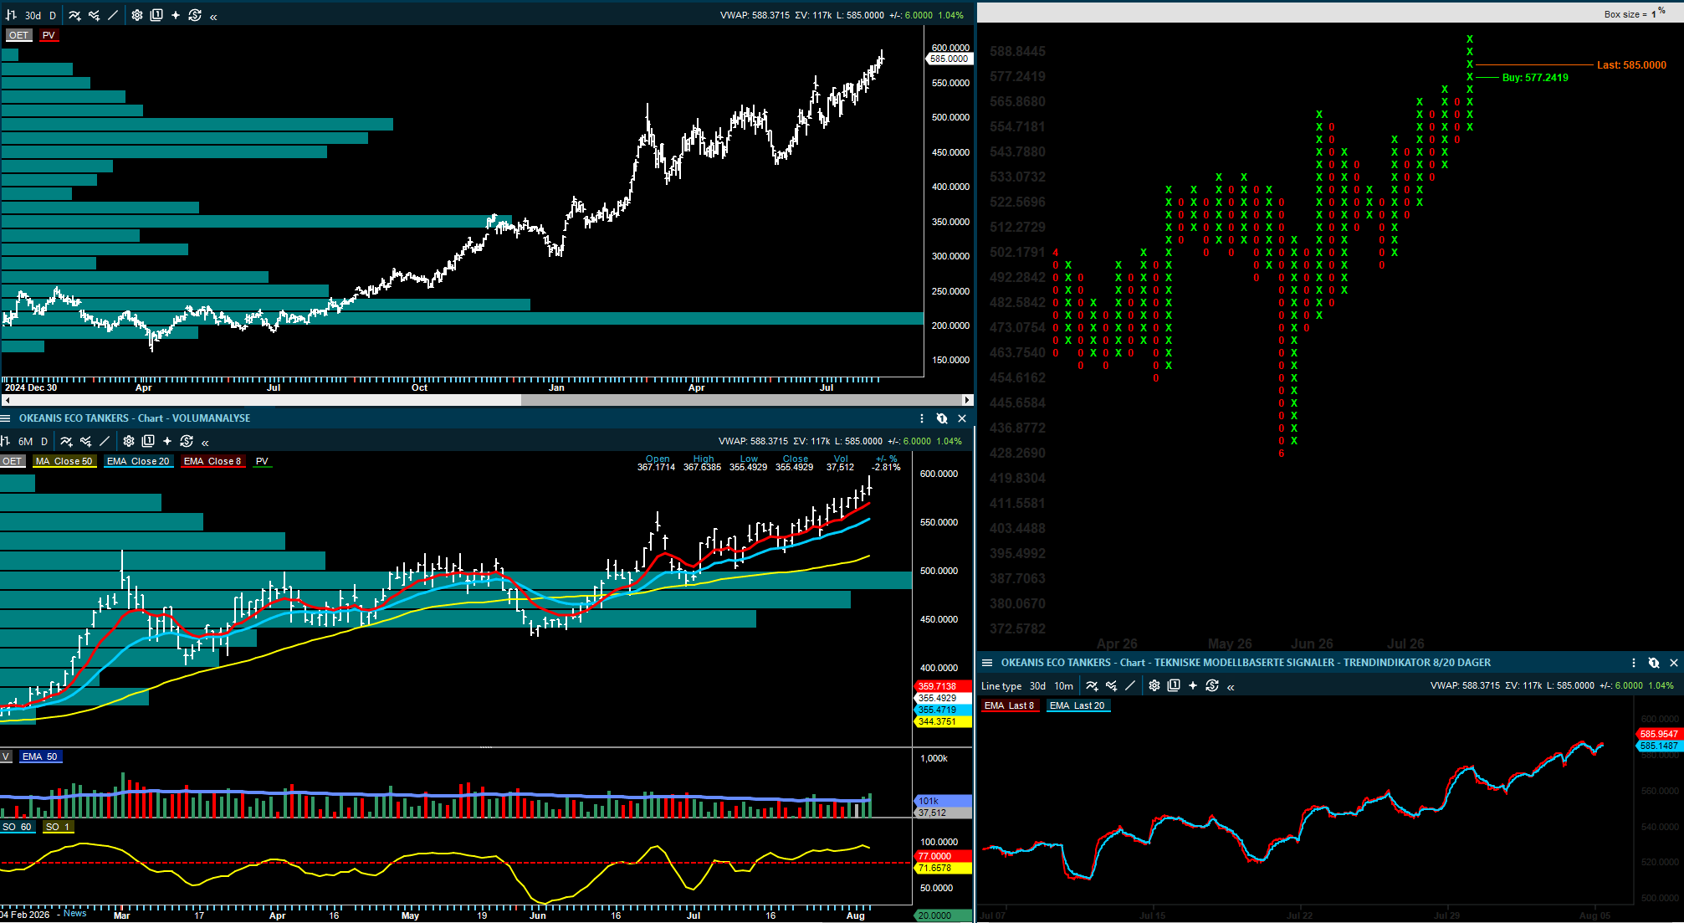This screenshot has width=1684, height=923.
Task: Activate crosshair tool in TRENDINDIKATOR toolbar
Action: point(1193,685)
